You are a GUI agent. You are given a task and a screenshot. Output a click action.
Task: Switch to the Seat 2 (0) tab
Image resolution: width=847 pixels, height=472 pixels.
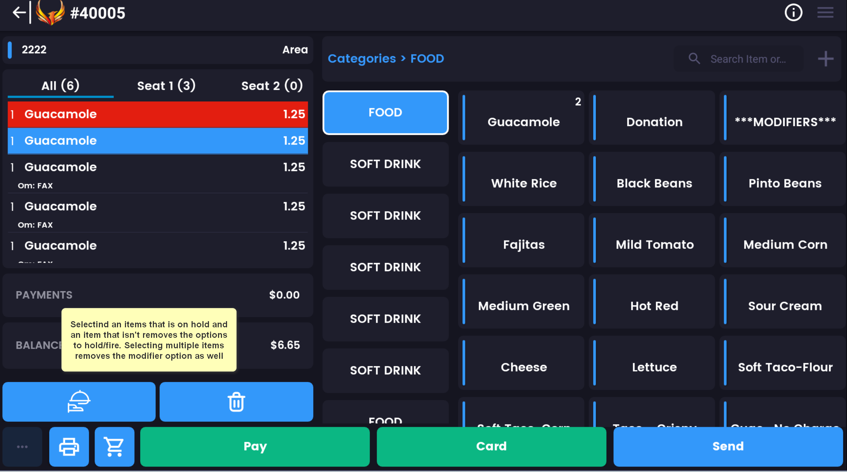[272, 86]
